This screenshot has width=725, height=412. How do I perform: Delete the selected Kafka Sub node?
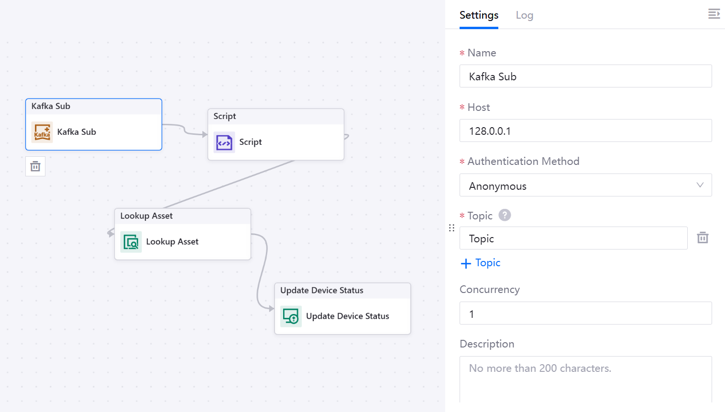coord(35,166)
